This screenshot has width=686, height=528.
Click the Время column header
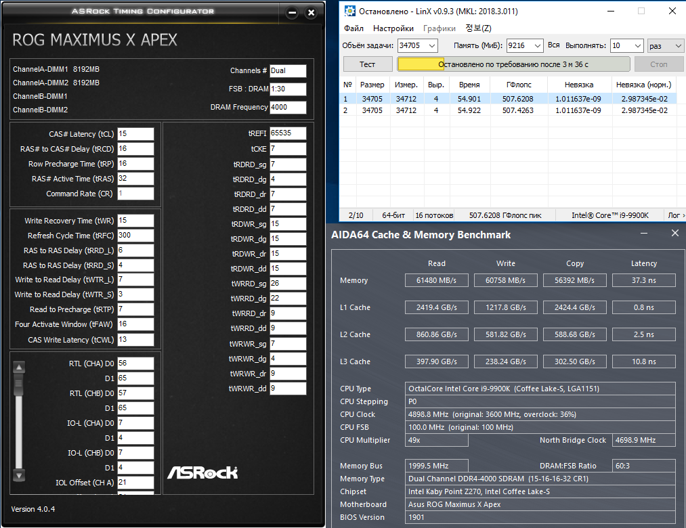[x=469, y=85]
